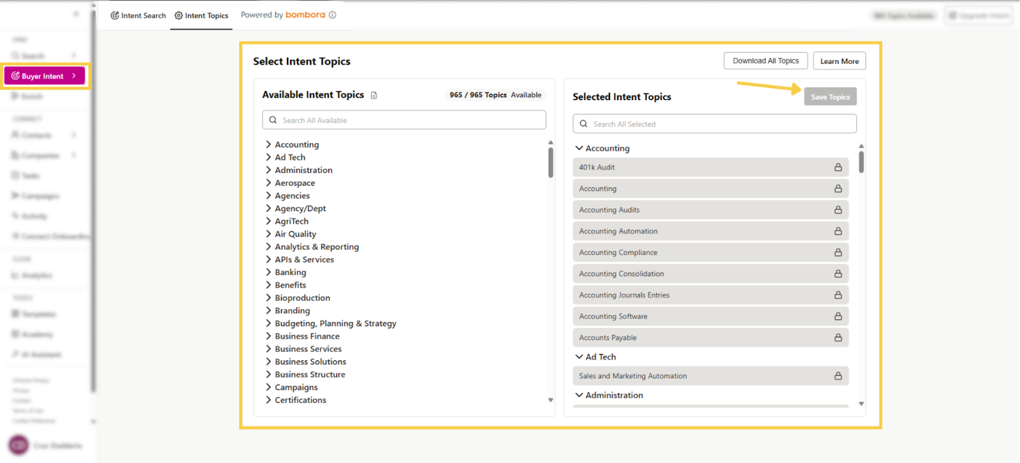Click the lock icon on Accounts Payable
Screen dimensions: 1020x463
pos(838,337)
